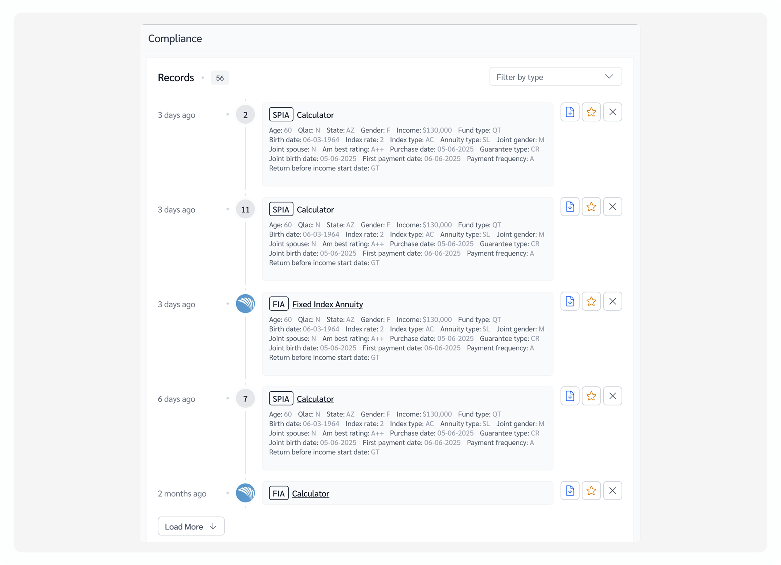Star the 6 days ago SPIA record
The width and height of the screenshot is (781, 565).
(x=591, y=396)
